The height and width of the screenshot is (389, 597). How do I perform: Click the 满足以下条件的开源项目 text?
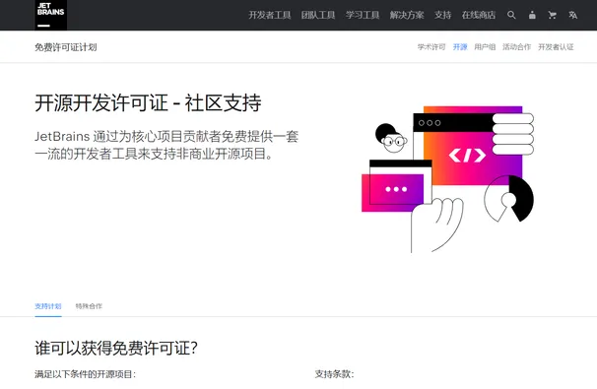(86, 374)
